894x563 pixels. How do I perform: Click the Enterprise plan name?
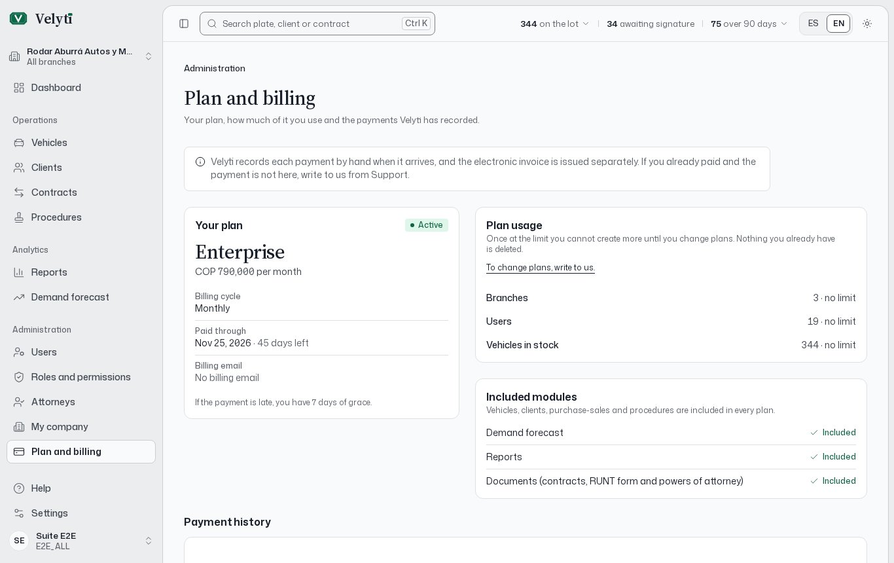click(240, 252)
